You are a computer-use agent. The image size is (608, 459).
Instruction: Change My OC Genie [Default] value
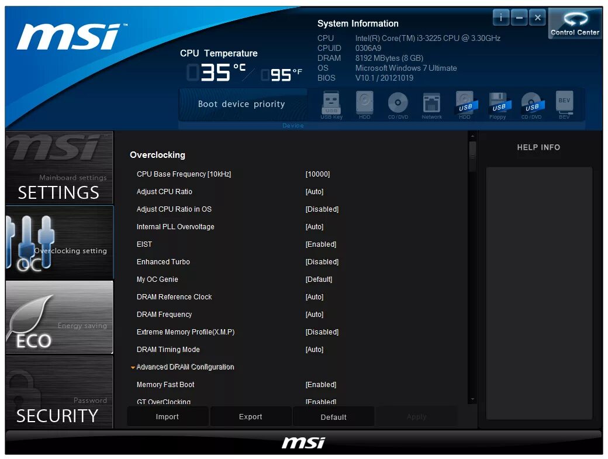[x=319, y=279]
